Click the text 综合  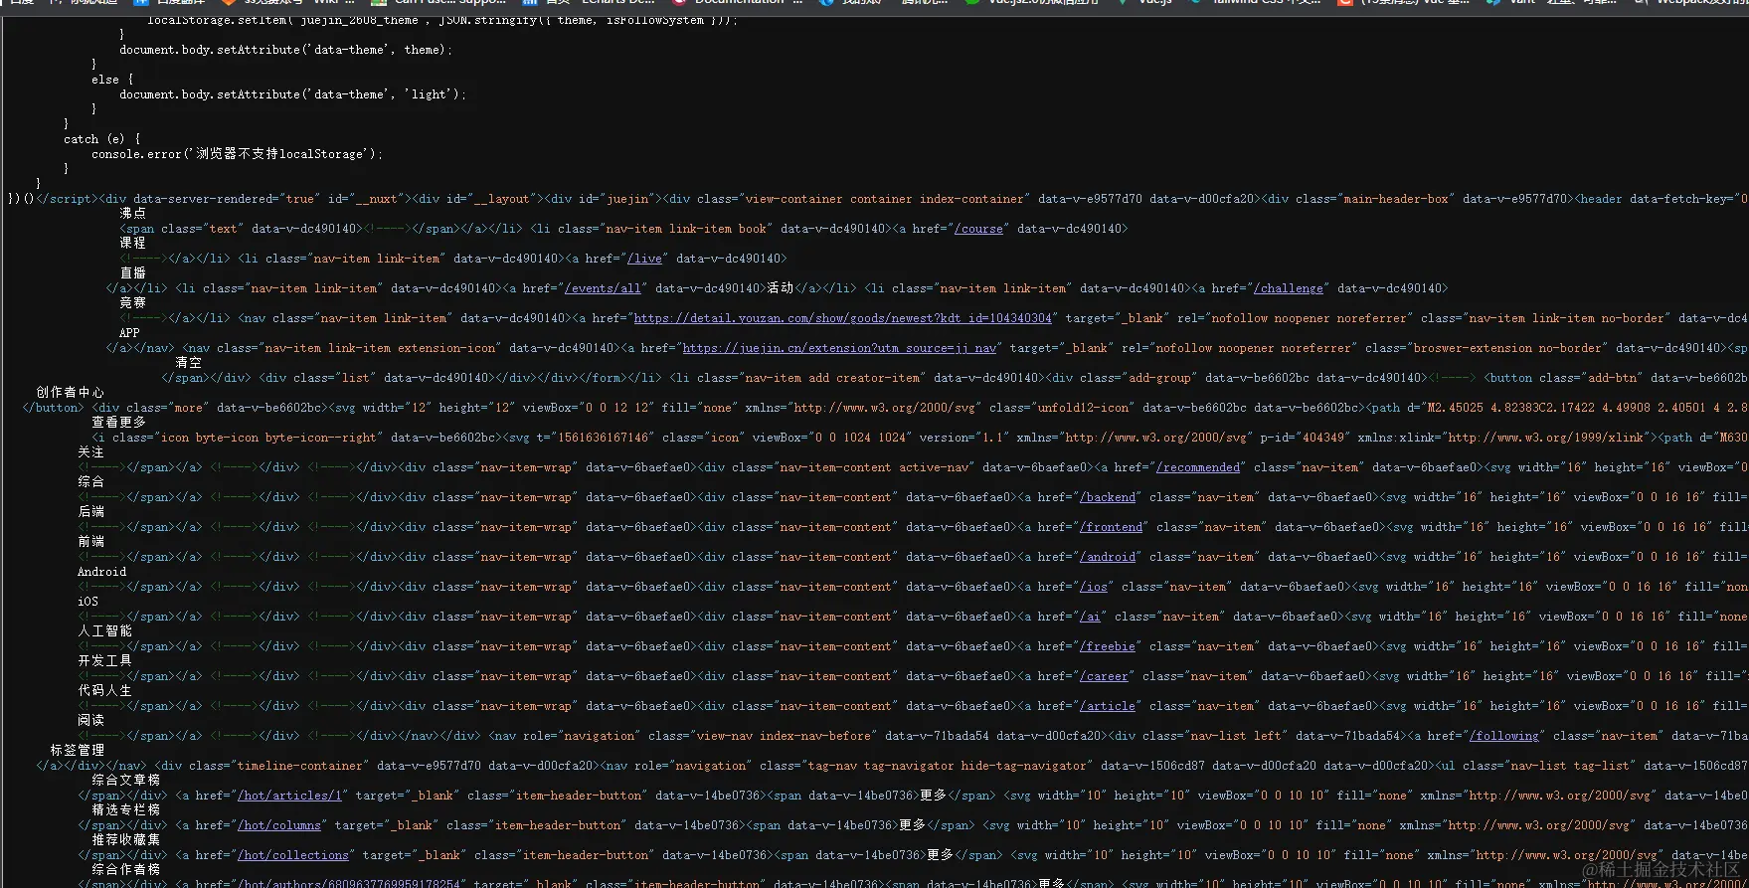[90, 482]
